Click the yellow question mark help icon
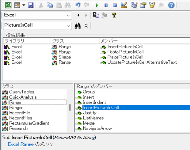The image size is (190, 150). [114, 15]
